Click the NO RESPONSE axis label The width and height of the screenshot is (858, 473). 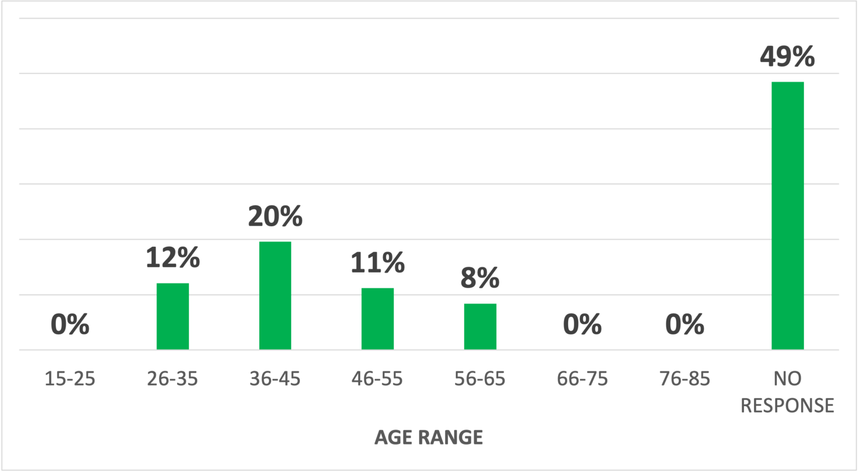[x=788, y=392]
